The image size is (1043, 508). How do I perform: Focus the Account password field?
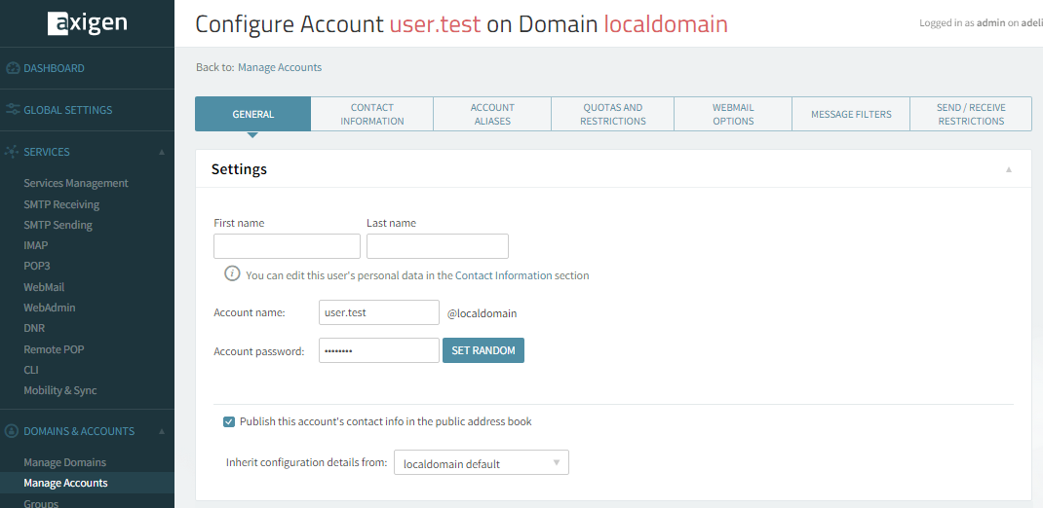tap(378, 350)
